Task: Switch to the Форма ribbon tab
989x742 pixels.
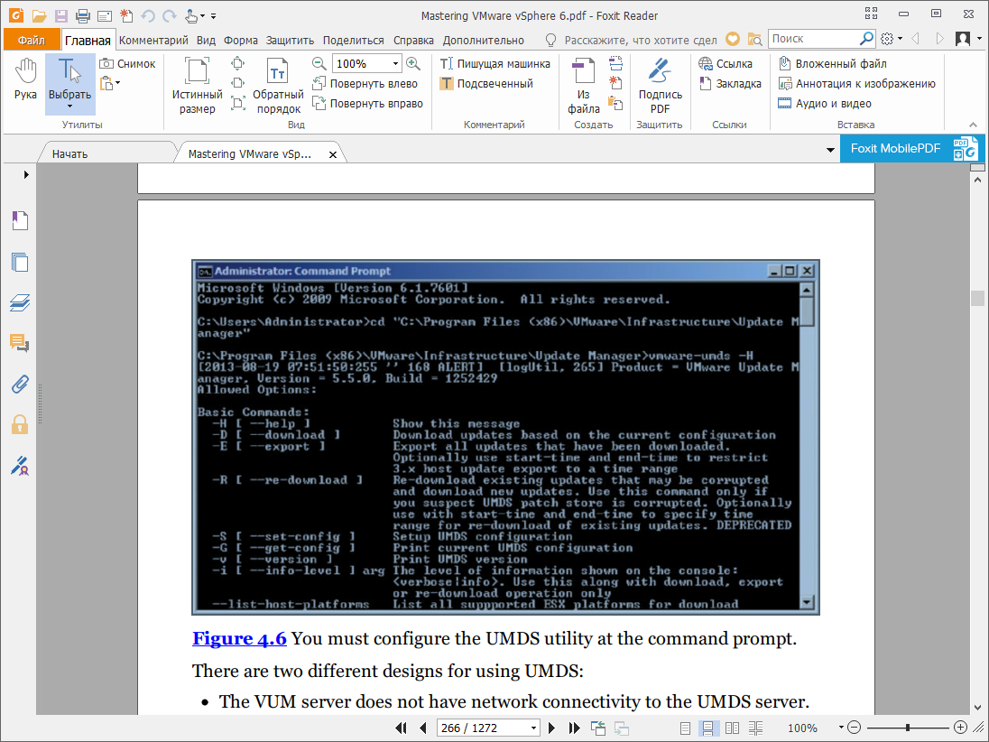Action: tap(240, 40)
